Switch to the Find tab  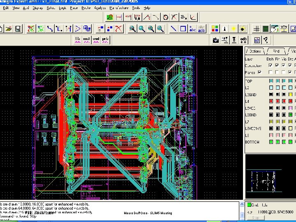tap(276, 51)
